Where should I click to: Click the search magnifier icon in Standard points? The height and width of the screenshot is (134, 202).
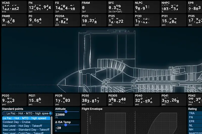coord(4,113)
